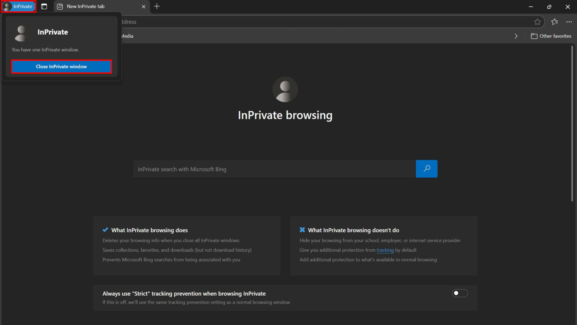Enable Strict tracking prevention for InPrivate
This screenshot has height=325, width=577.
(460, 293)
